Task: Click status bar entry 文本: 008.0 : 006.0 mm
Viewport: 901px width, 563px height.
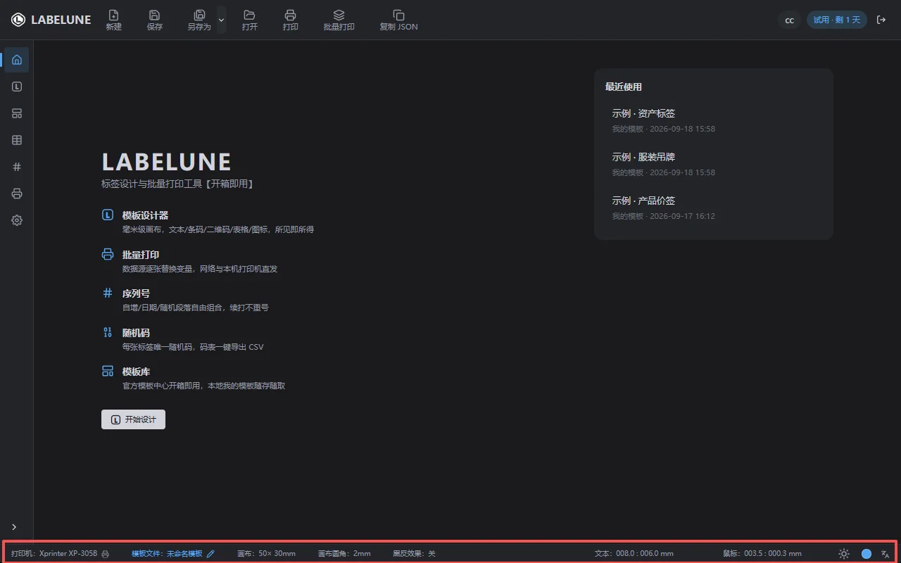Action: tap(634, 554)
